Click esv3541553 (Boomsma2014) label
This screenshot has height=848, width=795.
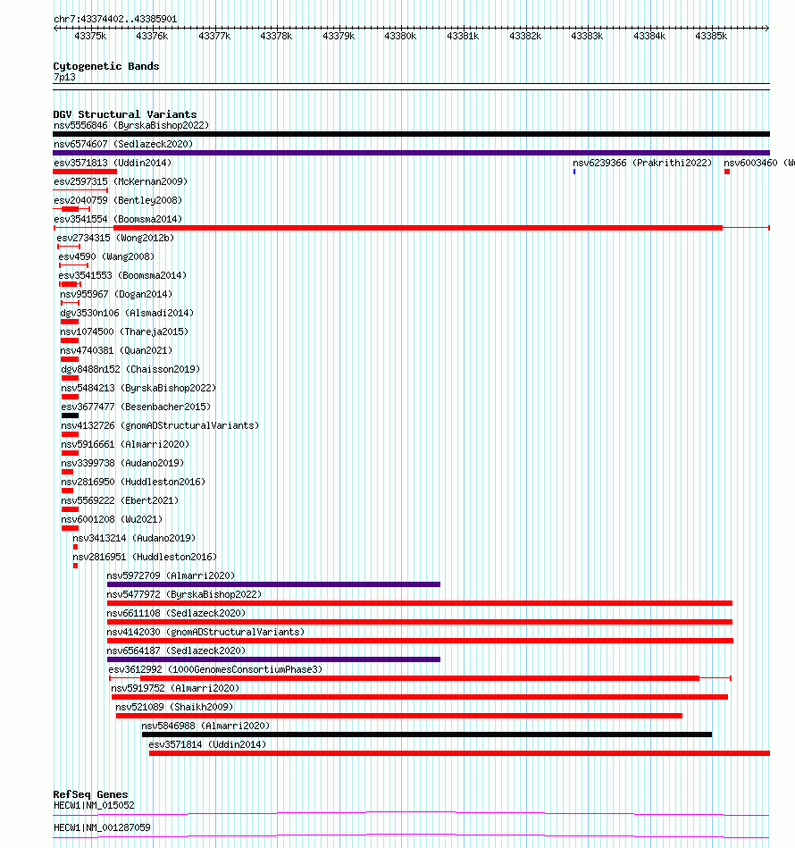click(x=122, y=275)
